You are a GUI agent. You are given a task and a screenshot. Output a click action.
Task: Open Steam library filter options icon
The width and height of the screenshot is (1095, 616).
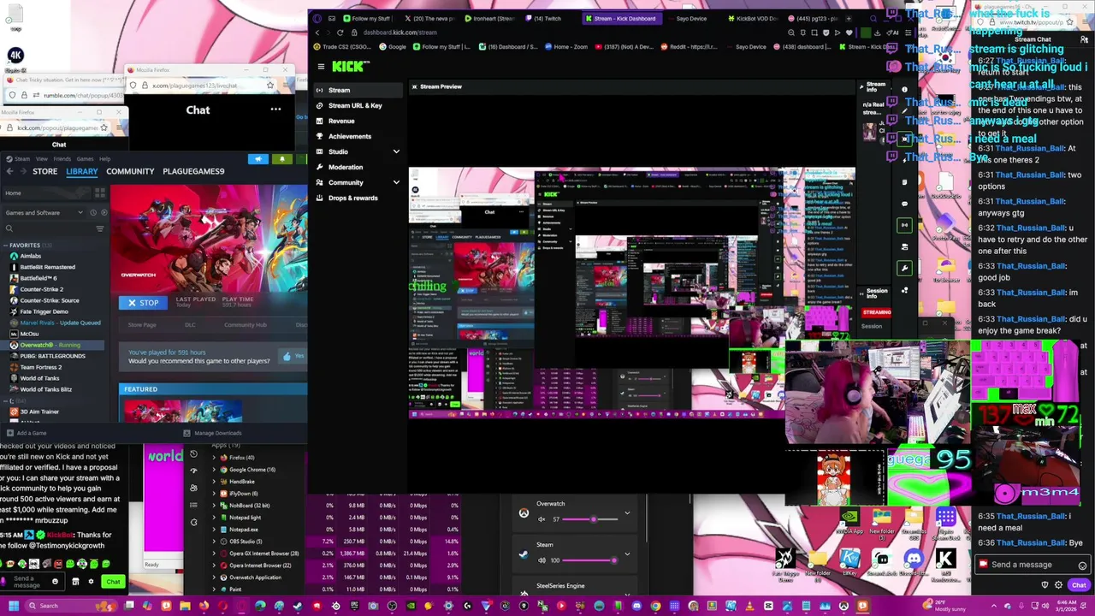pos(100,228)
